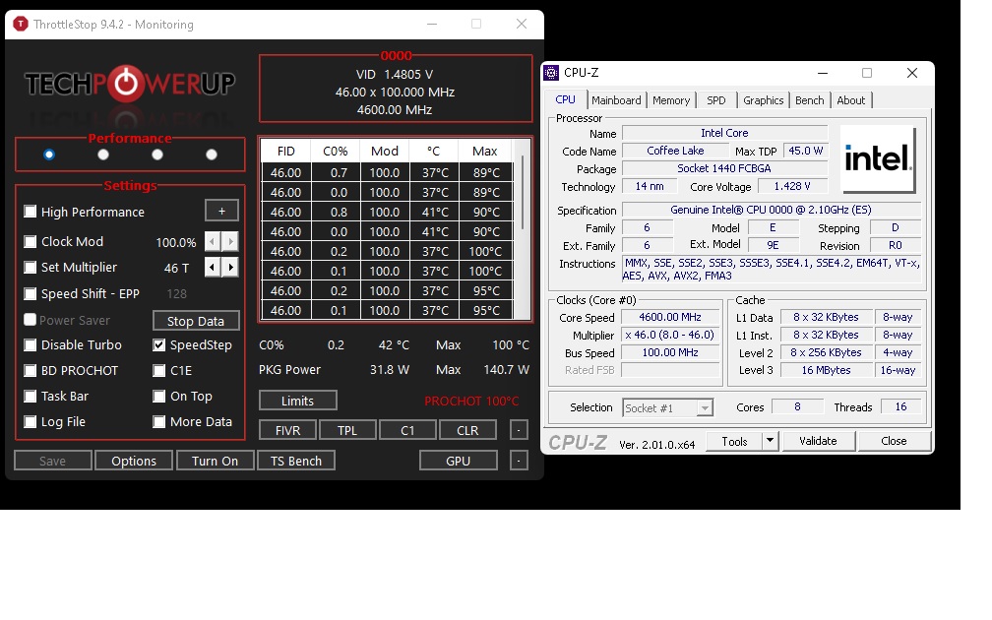Viewport: 992px width, 620px height.
Task: Click the PROCHOT 100°C warning text
Action: 471,402
